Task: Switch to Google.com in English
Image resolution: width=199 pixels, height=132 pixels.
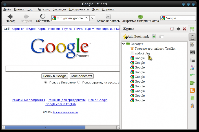Action: pos(60,104)
